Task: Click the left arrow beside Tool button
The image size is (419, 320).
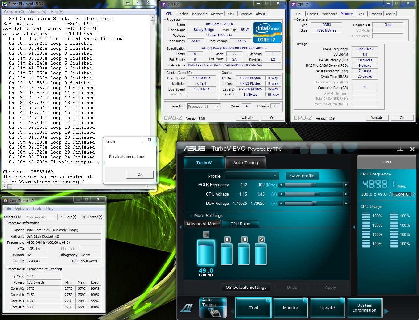Action: pos(232,311)
